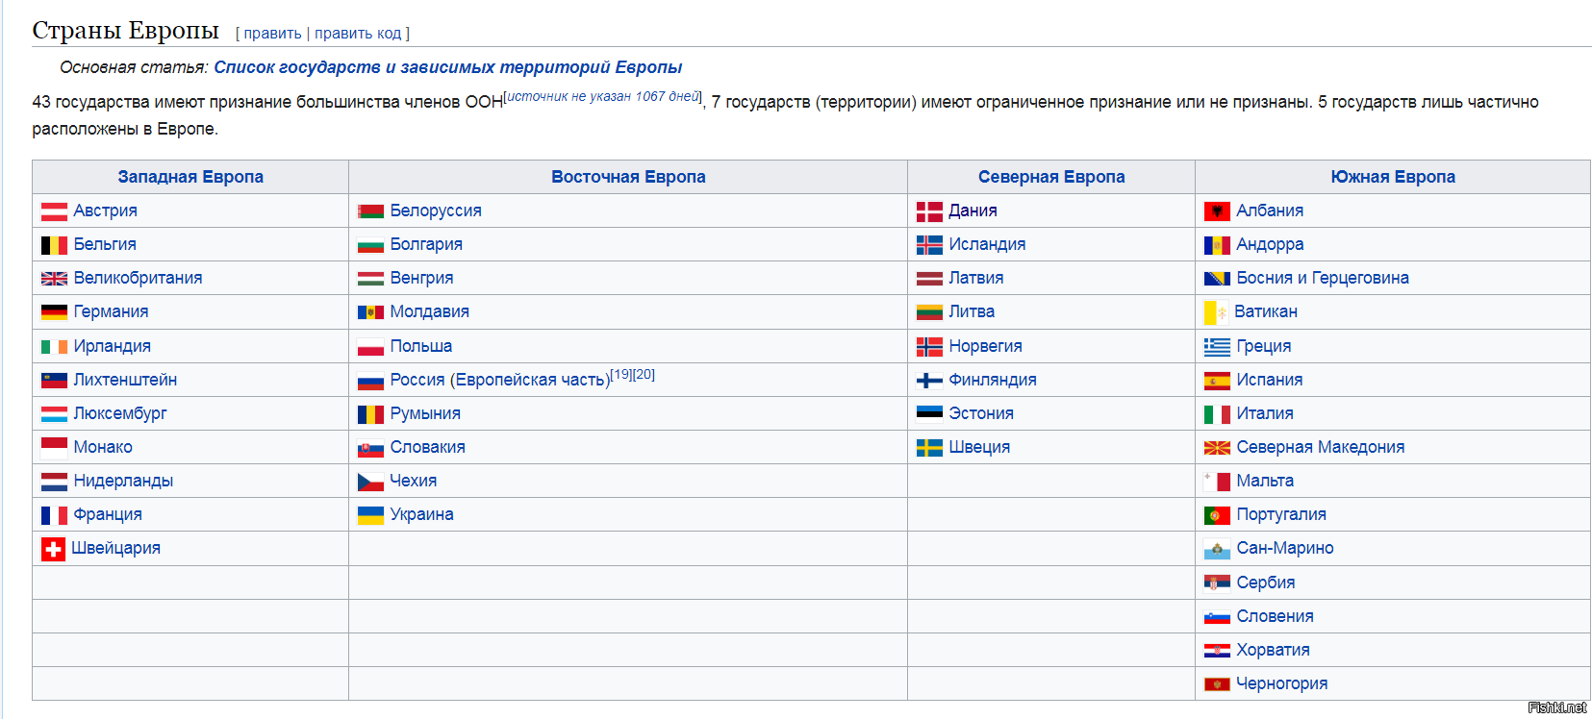Open the Мальта article link
1592x719 pixels.
click(x=1265, y=481)
